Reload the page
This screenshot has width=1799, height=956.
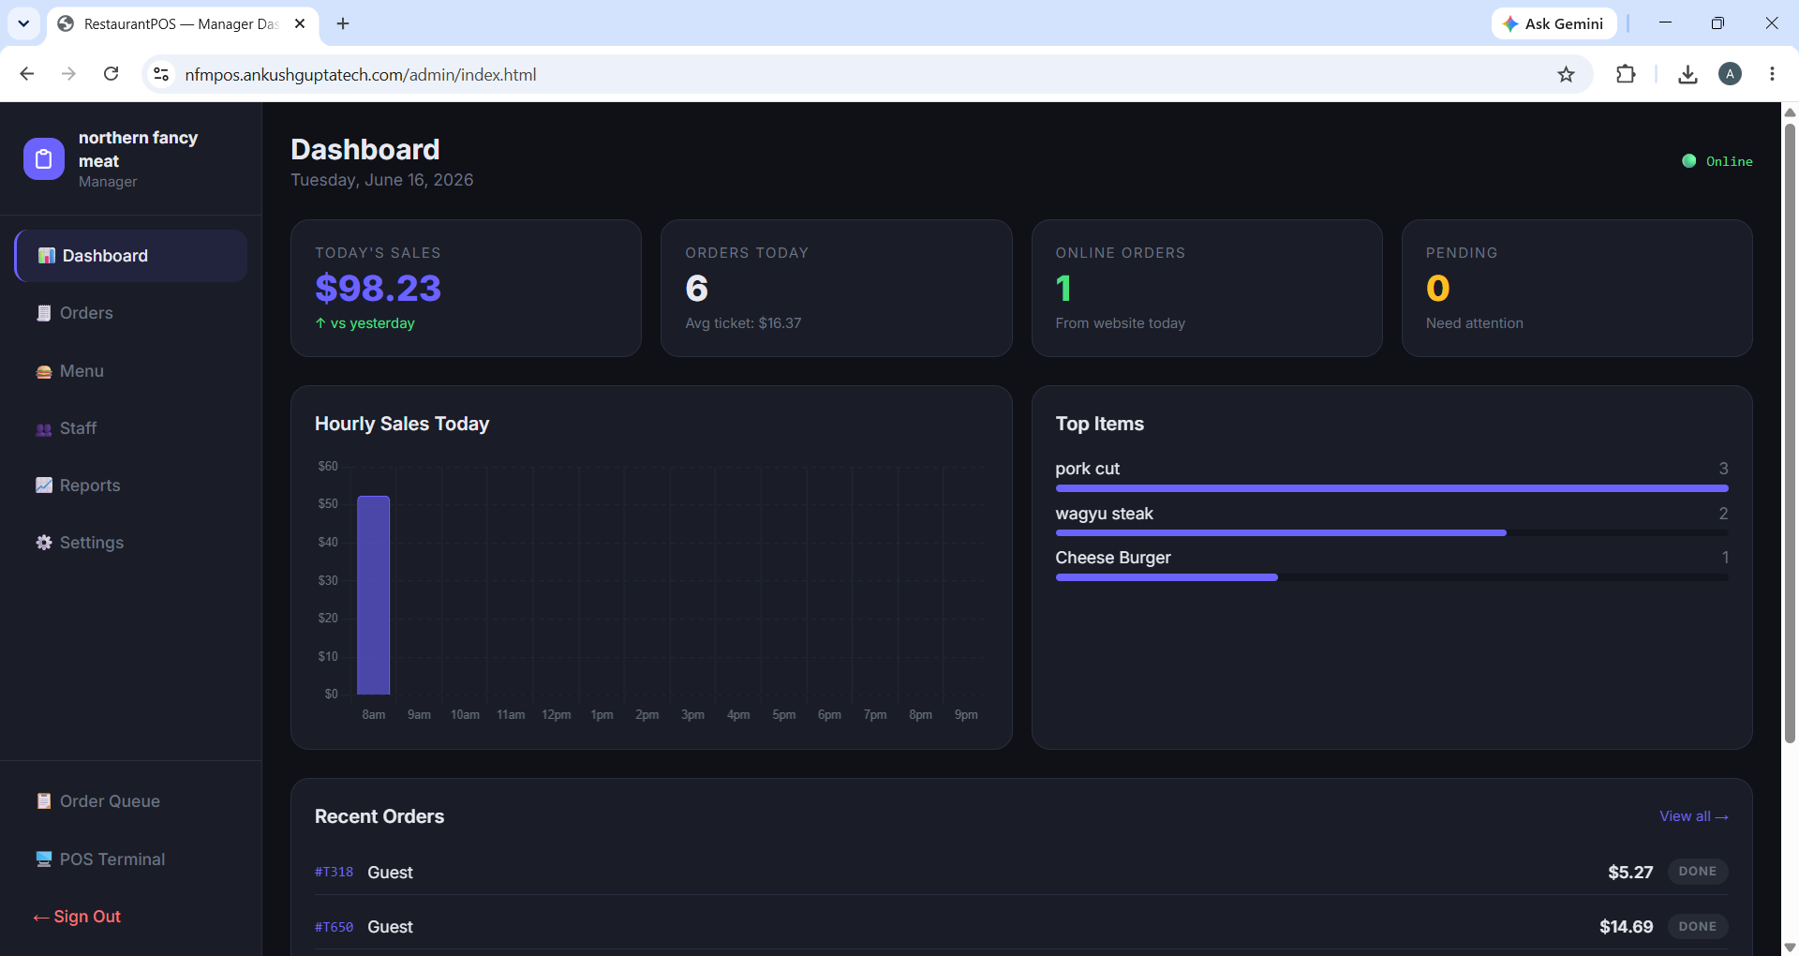(x=111, y=74)
